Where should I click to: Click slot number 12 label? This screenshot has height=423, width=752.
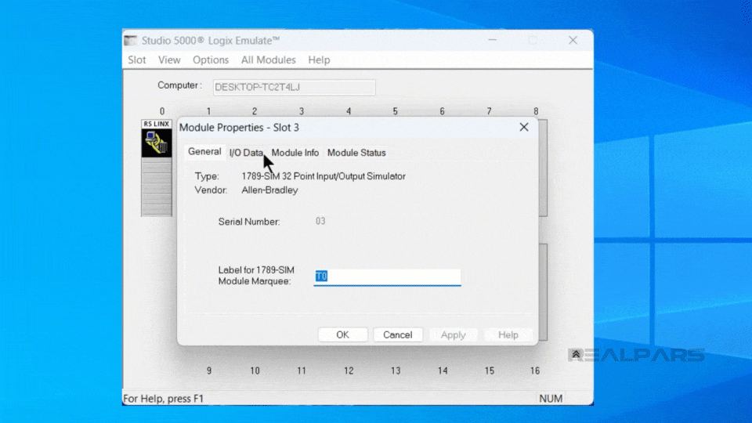[349, 371]
